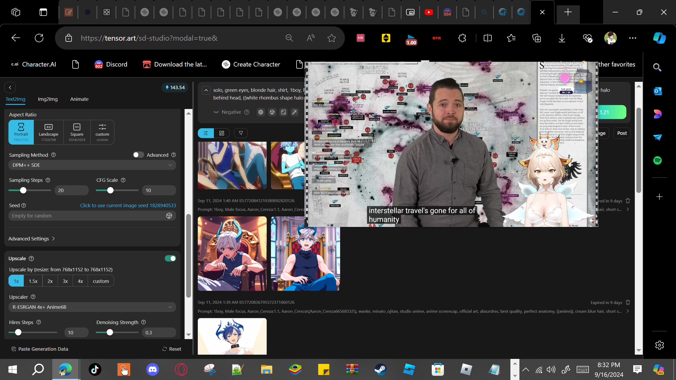Select the Text2Img tab
Screen dimensions: 676x380
(x=16, y=99)
